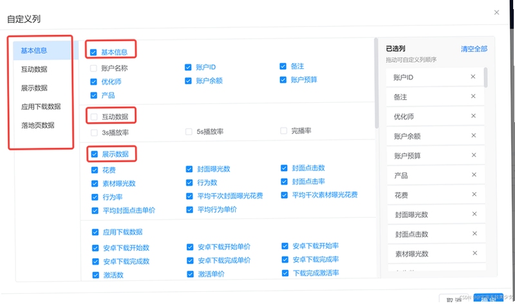Uncheck the 激活单价 checkbox
515x304 pixels.
click(190, 274)
